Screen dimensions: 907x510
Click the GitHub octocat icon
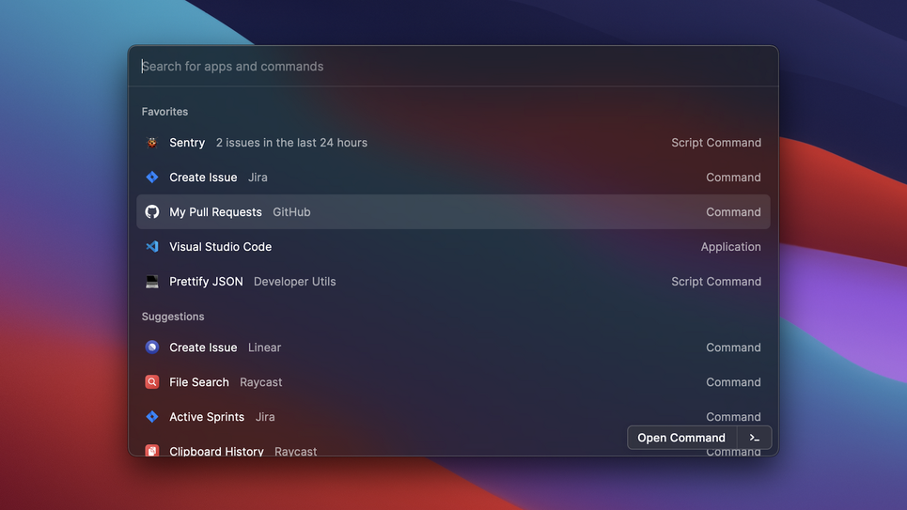tap(152, 211)
